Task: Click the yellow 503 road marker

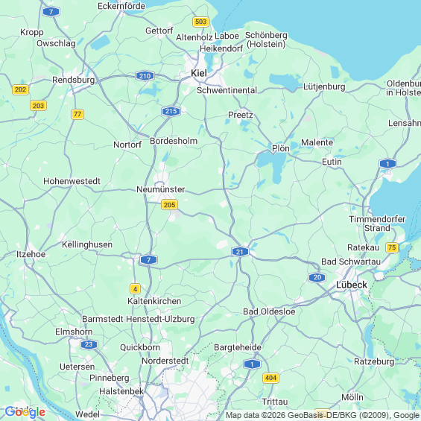Action: [201, 22]
